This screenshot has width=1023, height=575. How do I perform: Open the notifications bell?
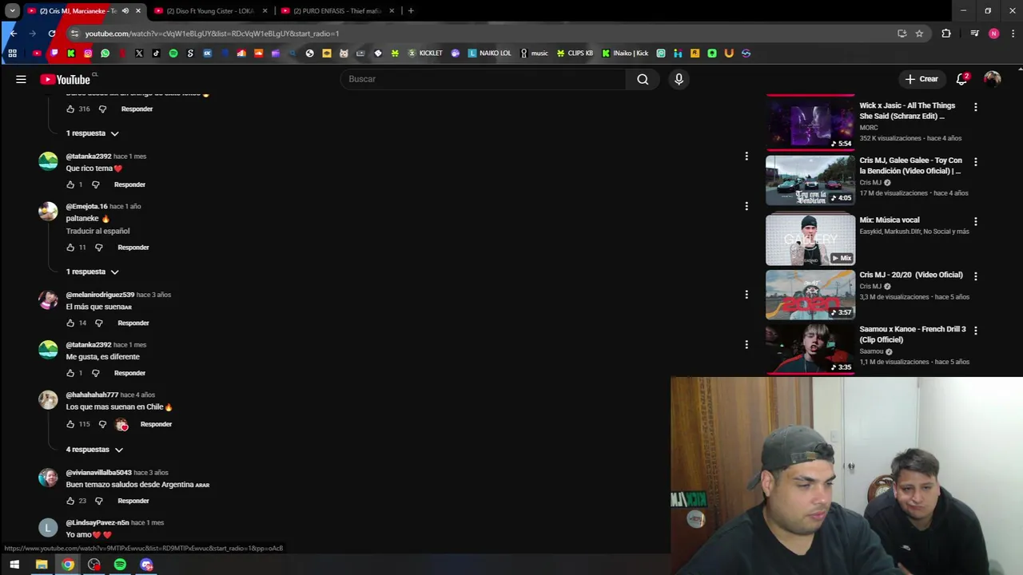click(962, 79)
